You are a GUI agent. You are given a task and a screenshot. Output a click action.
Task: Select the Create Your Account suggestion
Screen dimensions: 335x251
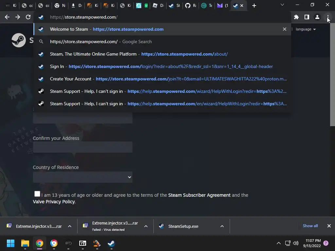point(162,79)
